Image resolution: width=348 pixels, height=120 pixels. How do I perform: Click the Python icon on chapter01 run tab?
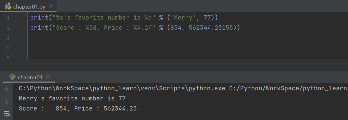coord(12,77)
